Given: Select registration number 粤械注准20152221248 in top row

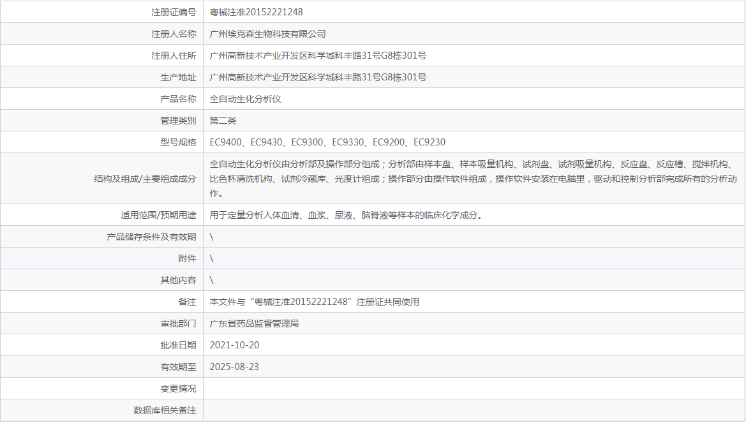Looking at the screenshot, I should point(256,12).
